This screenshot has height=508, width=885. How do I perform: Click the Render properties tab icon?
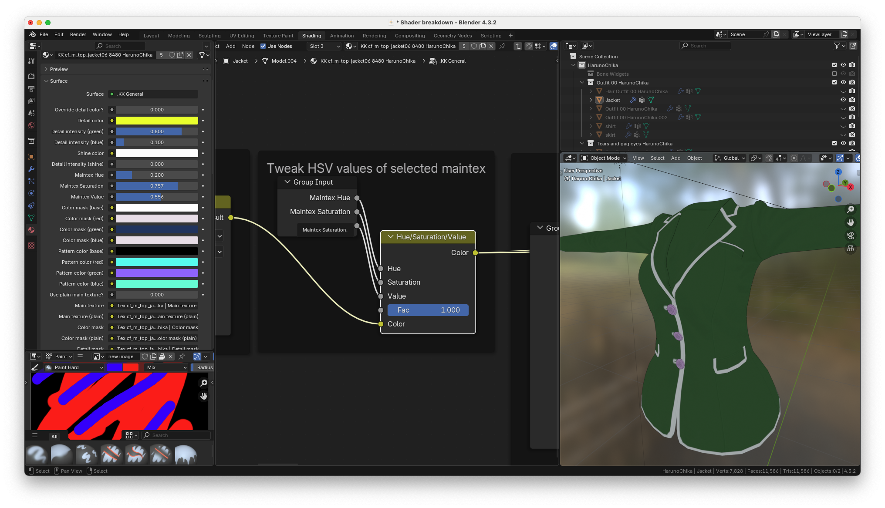point(31,76)
